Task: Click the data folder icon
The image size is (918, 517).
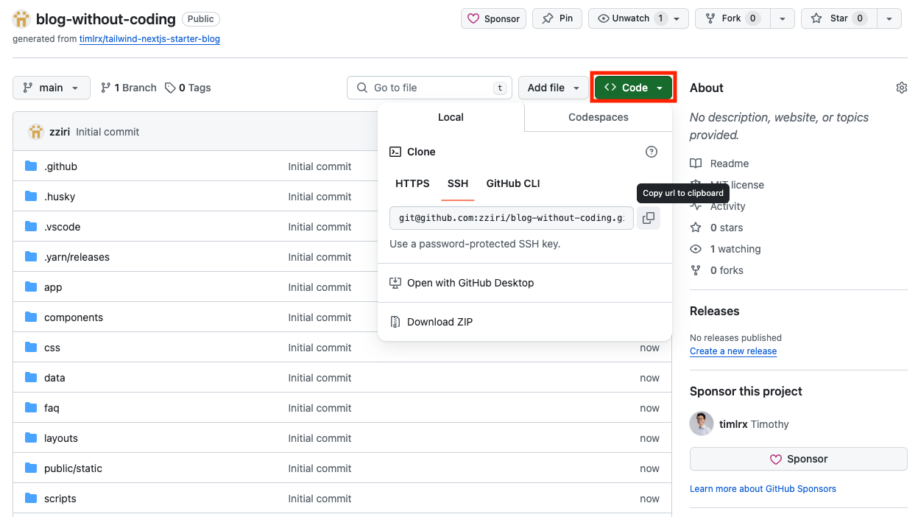Action: (31, 378)
